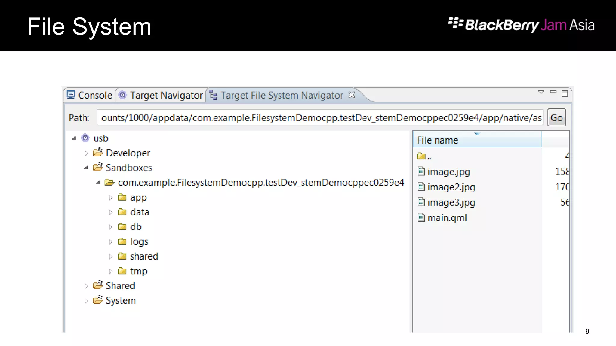This screenshot has height=346, width=616.
Task: Click into the Path input field
Action: tap(320, 117)
